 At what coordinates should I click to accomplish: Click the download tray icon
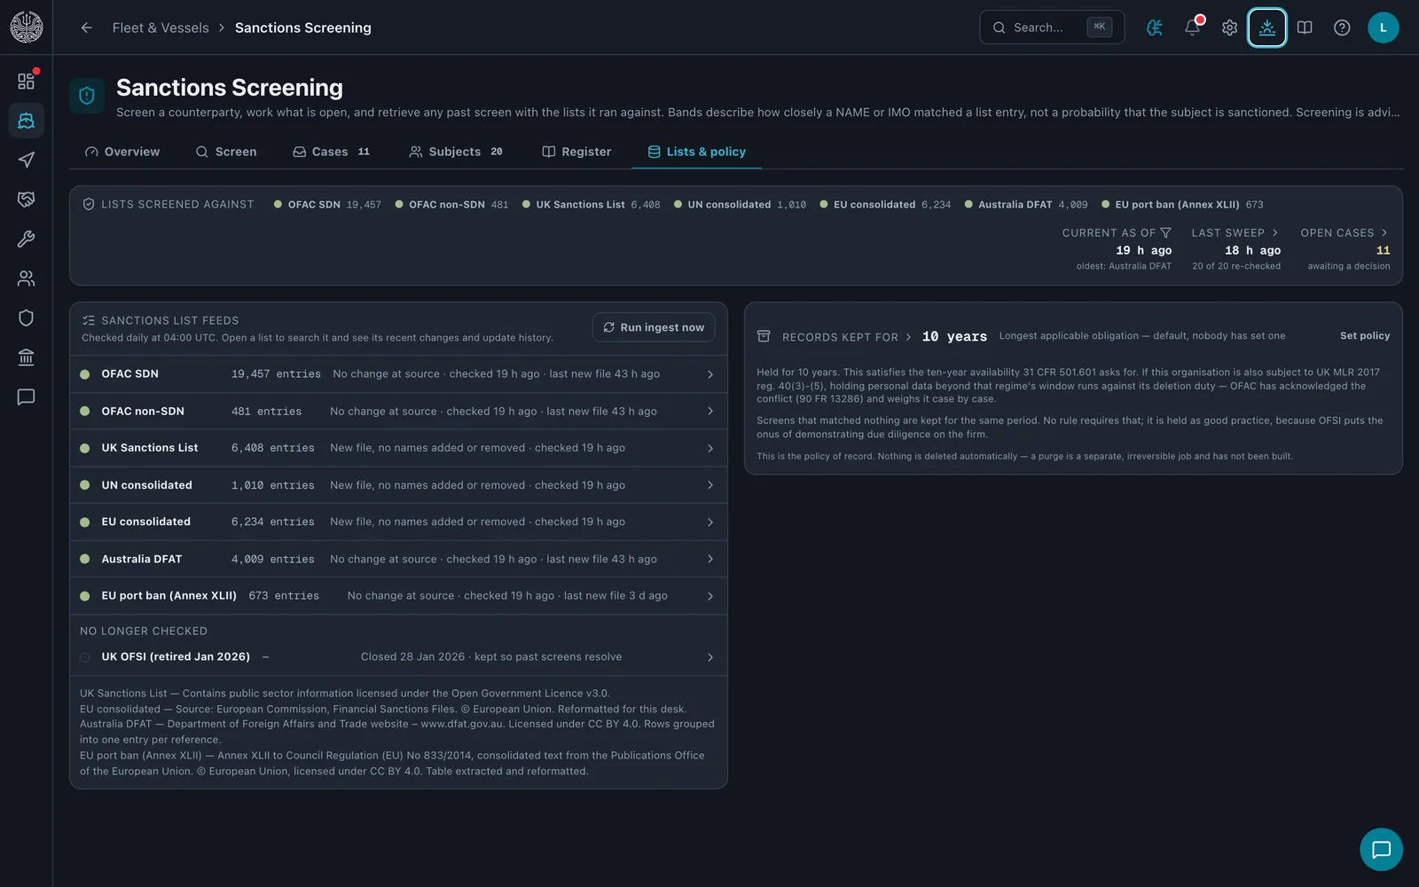1266,27
